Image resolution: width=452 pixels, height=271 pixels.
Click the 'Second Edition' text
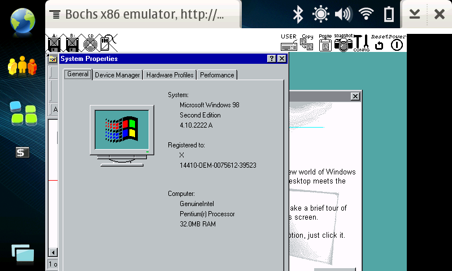pyautogui.click(x=200, y=115)
